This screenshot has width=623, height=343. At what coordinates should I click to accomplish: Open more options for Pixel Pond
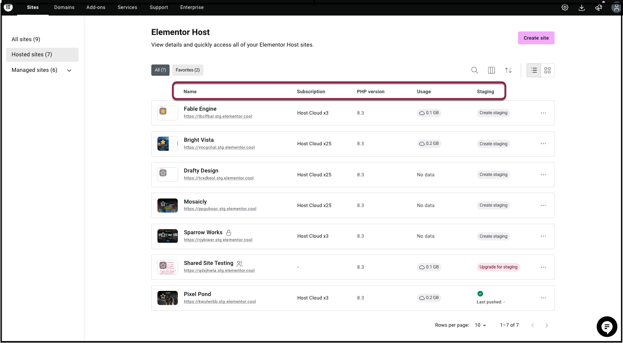click(543, 298)
